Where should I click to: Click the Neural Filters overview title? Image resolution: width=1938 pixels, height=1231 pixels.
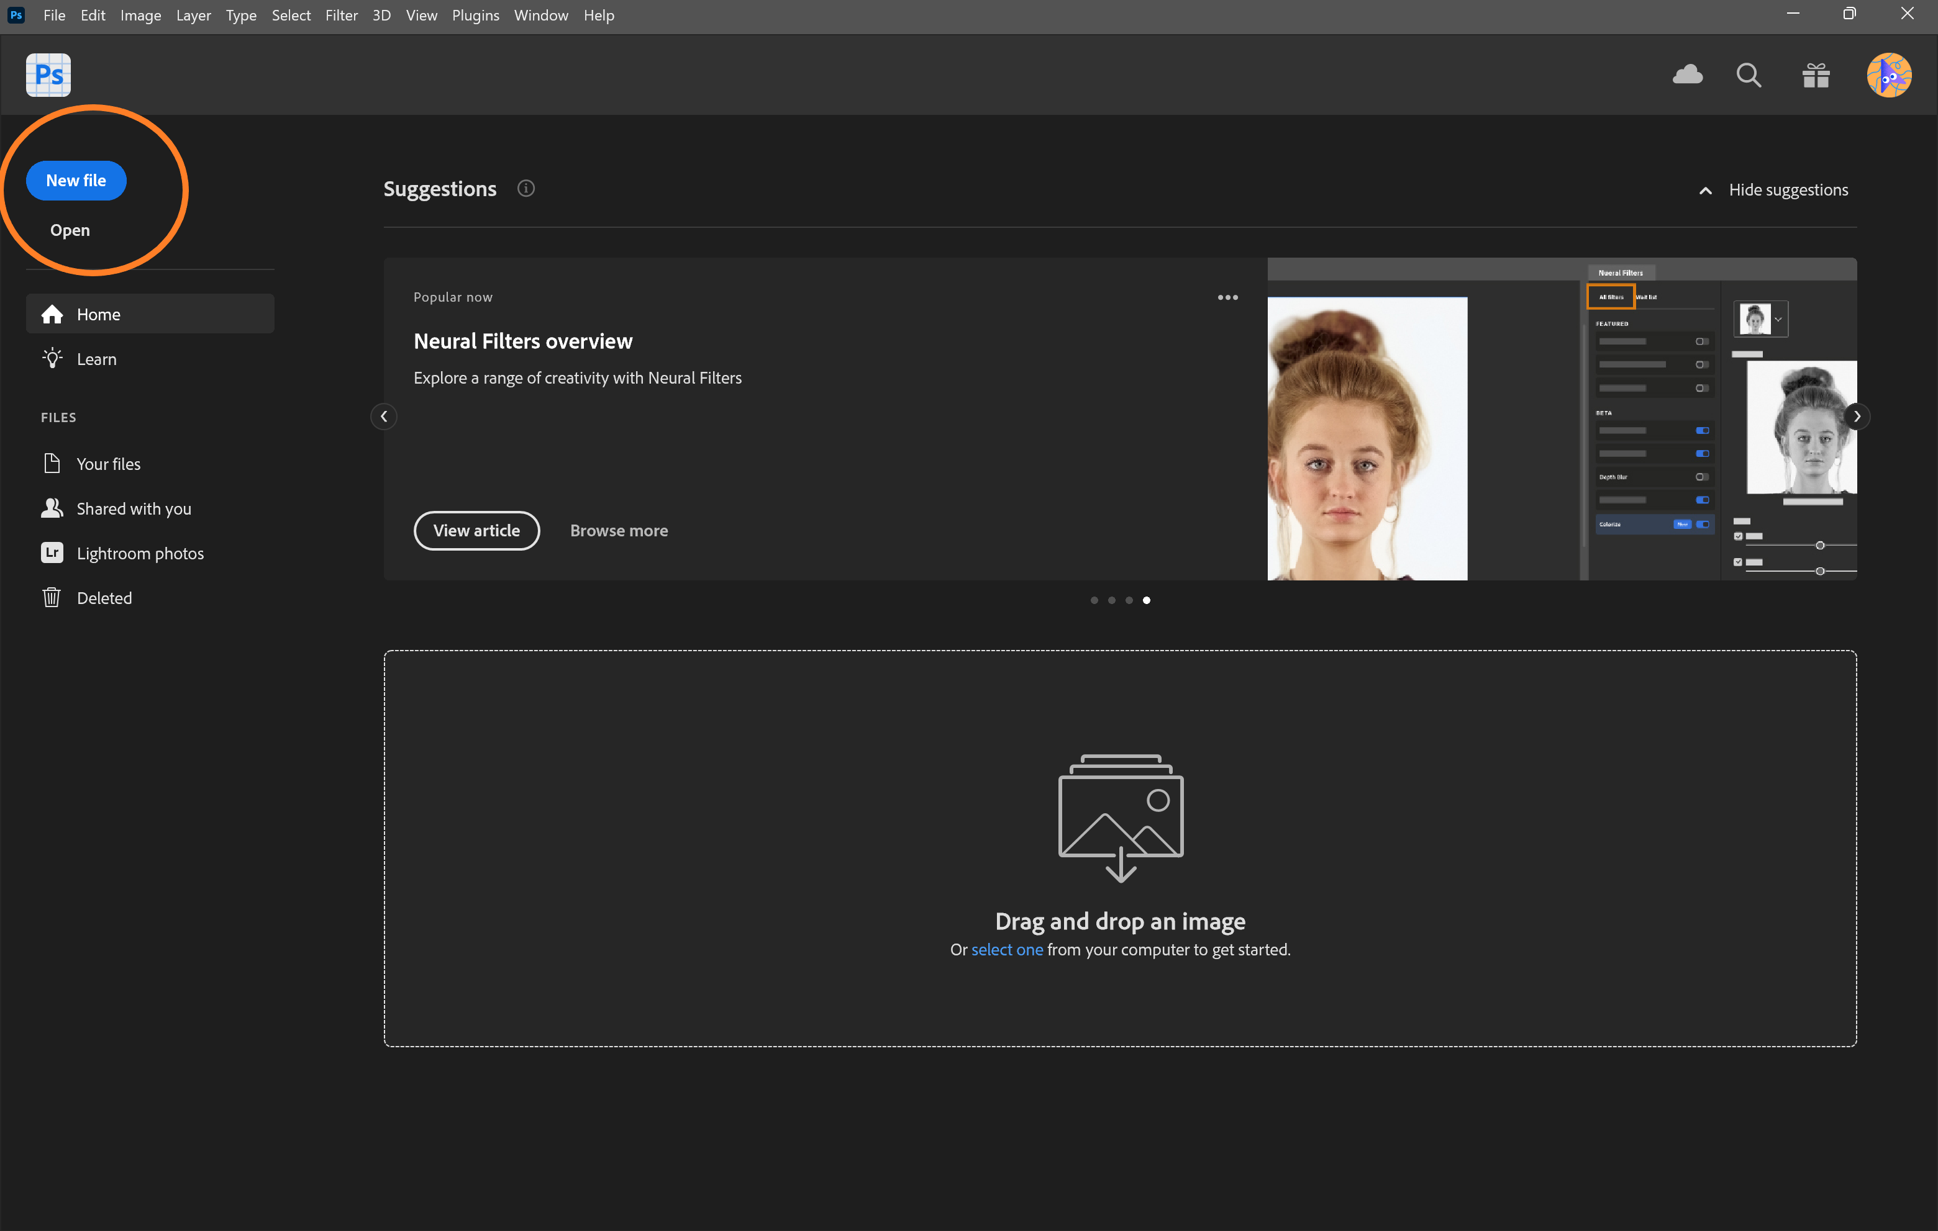pyautogui.click(x=523, y=341)
